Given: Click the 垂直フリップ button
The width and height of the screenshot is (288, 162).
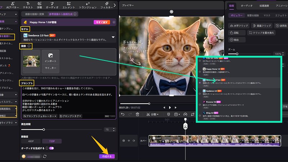Looking at the screenshot, I should (262, 26).
